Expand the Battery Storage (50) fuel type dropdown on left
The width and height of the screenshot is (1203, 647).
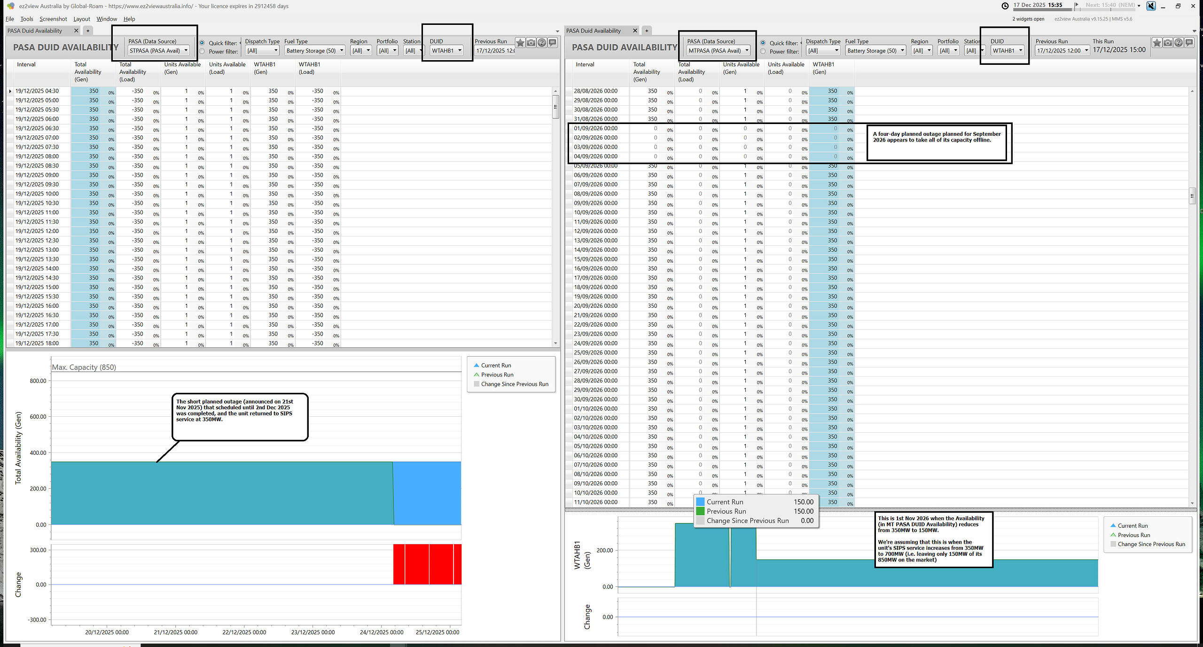coord(314,51)
